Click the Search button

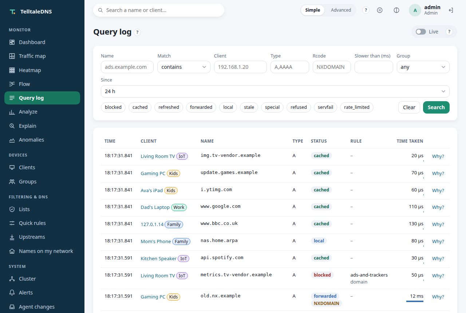(x=436, y=107)
